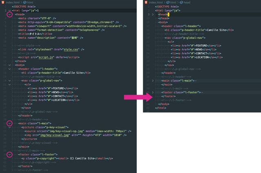Expand the folded l-main section in right pane

pos(153,81)
